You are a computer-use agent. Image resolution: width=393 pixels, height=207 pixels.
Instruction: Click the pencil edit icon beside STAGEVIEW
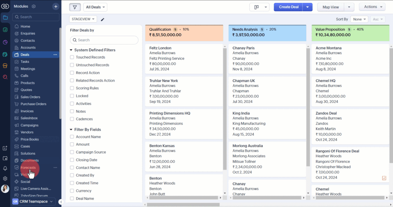(102, 20)
